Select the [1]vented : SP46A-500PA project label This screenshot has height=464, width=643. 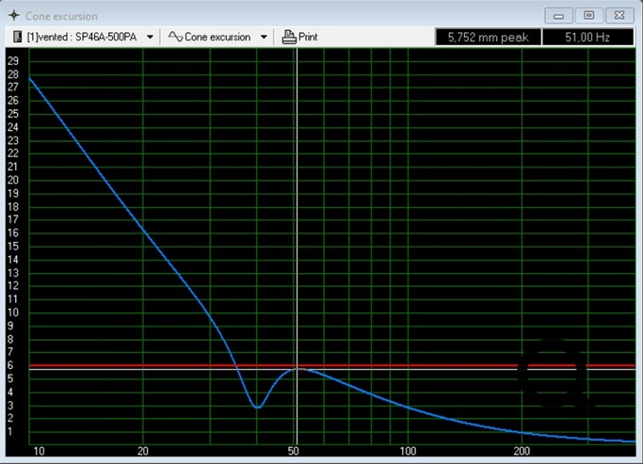(83, 38)
